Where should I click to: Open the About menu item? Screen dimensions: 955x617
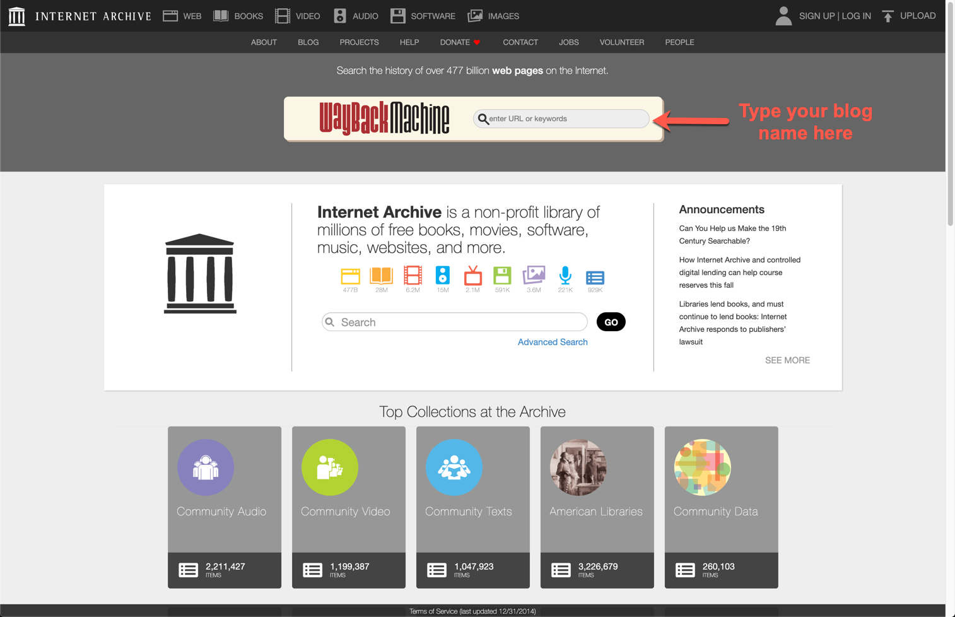click(264, 42)
